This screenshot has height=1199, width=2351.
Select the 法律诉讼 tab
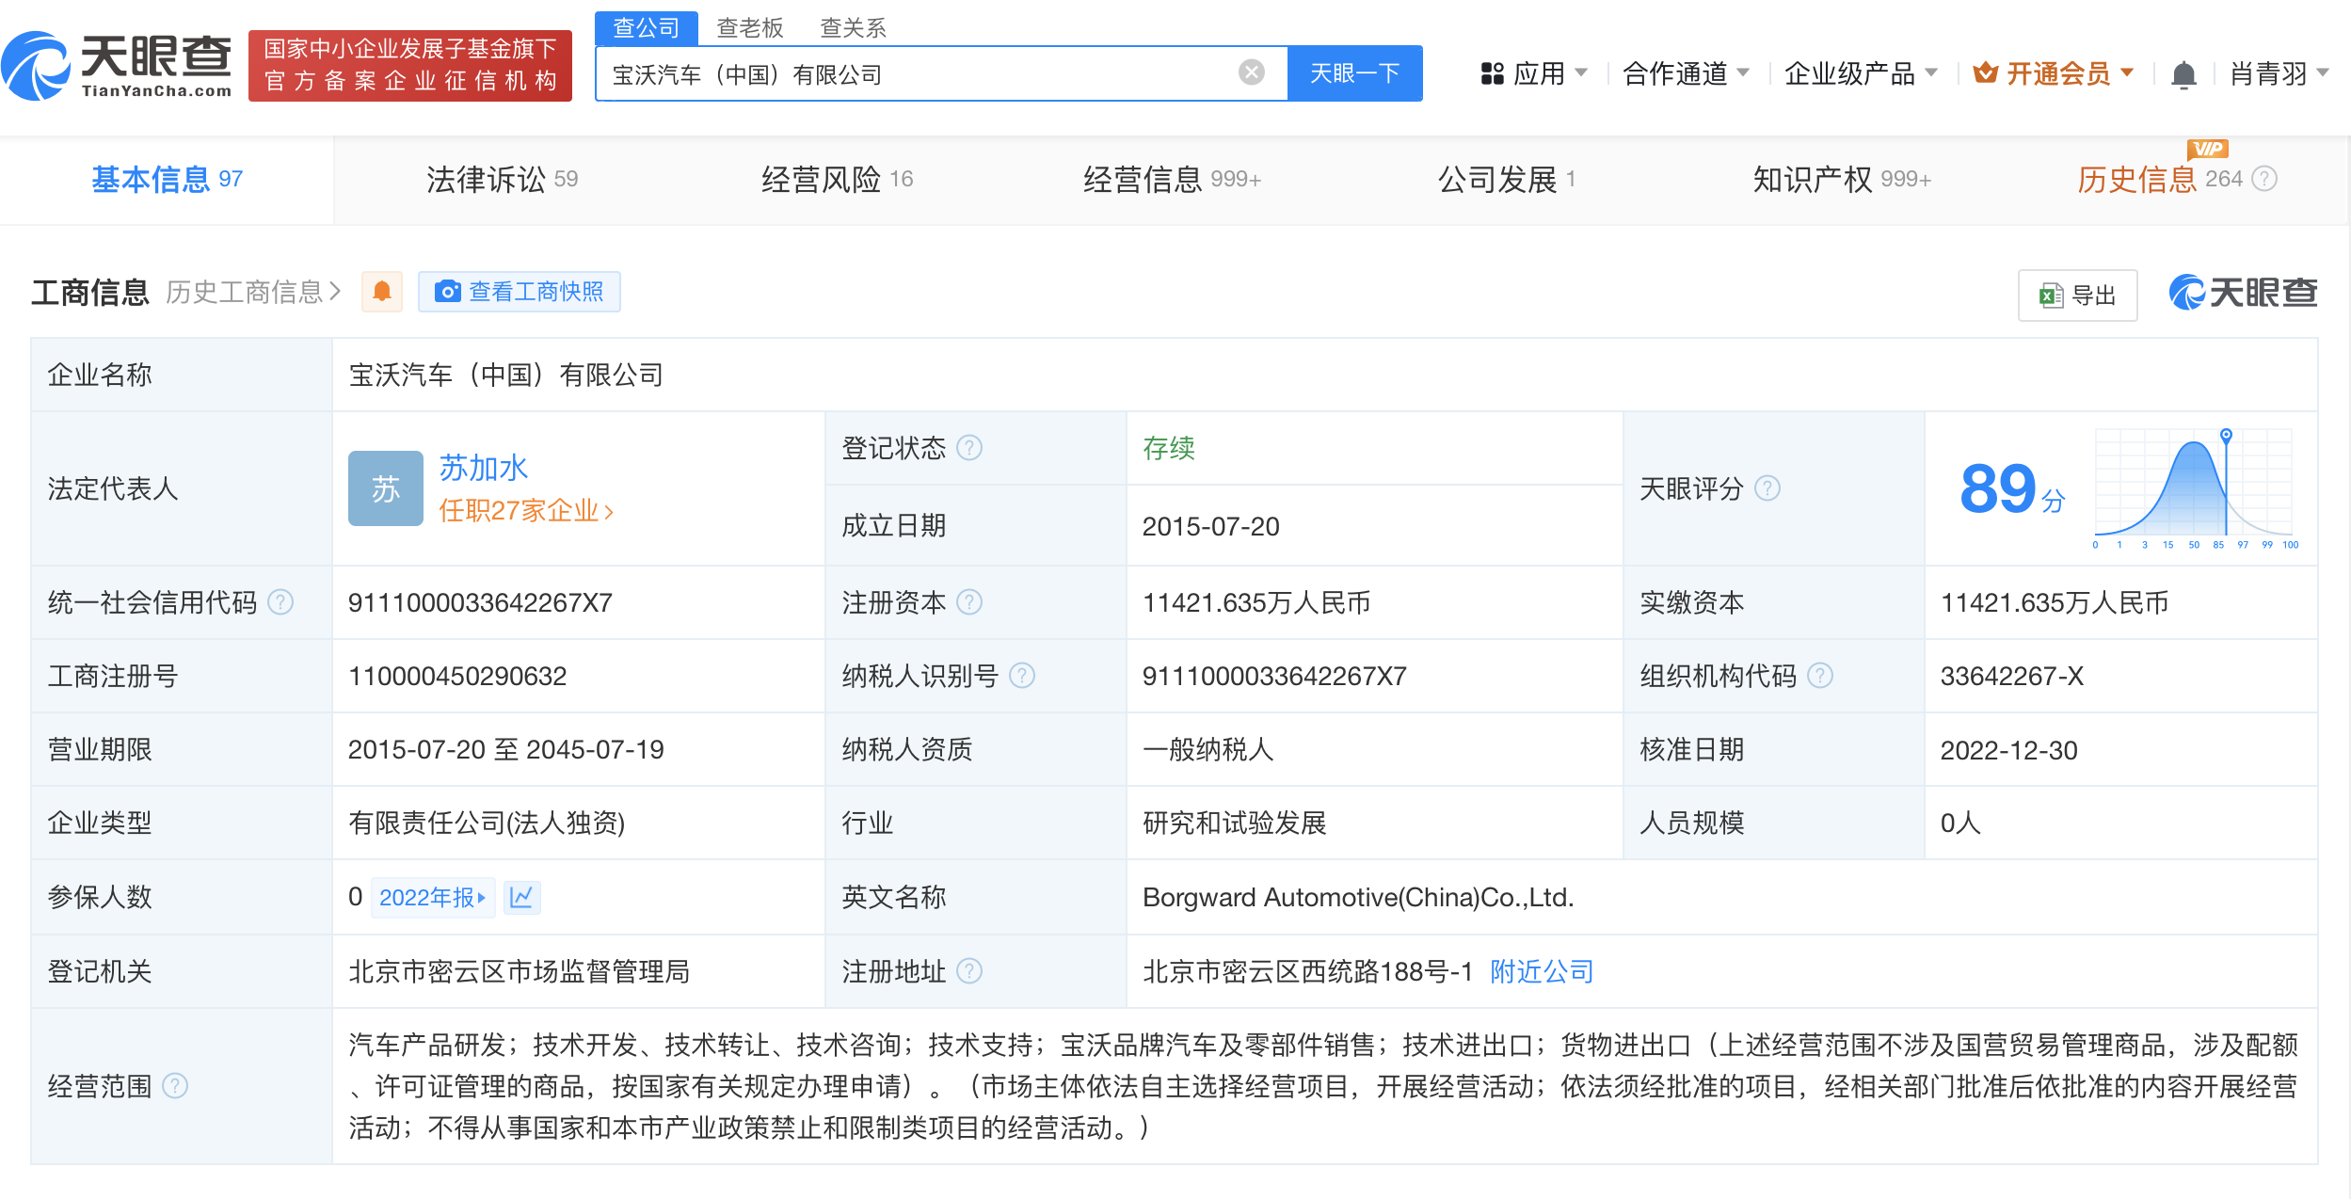coord(502,179)
